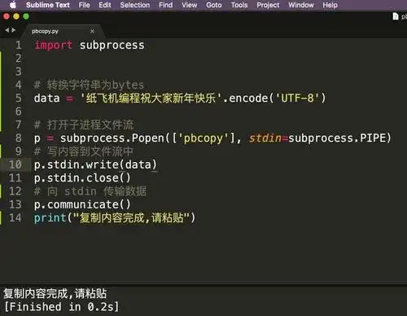This screenshot has height=316, width=407.
Task: Click line number 1 in gutter
Action: pyautogui.click(x=19, y=45)
